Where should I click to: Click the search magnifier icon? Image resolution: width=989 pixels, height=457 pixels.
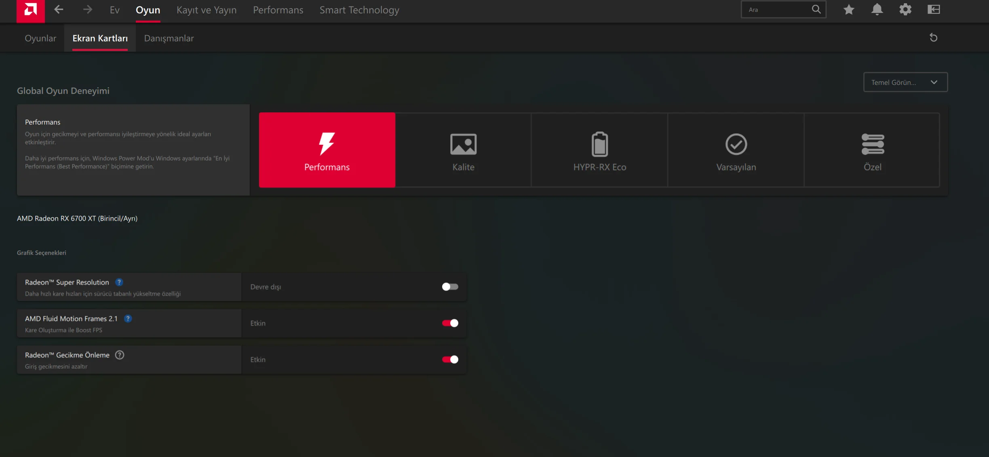pyautogui.click(x=816, y=9)
